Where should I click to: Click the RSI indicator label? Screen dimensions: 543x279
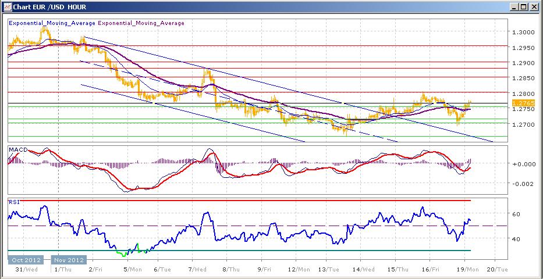(13, 201)
